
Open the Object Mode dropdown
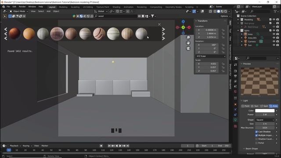click(19, 11)
